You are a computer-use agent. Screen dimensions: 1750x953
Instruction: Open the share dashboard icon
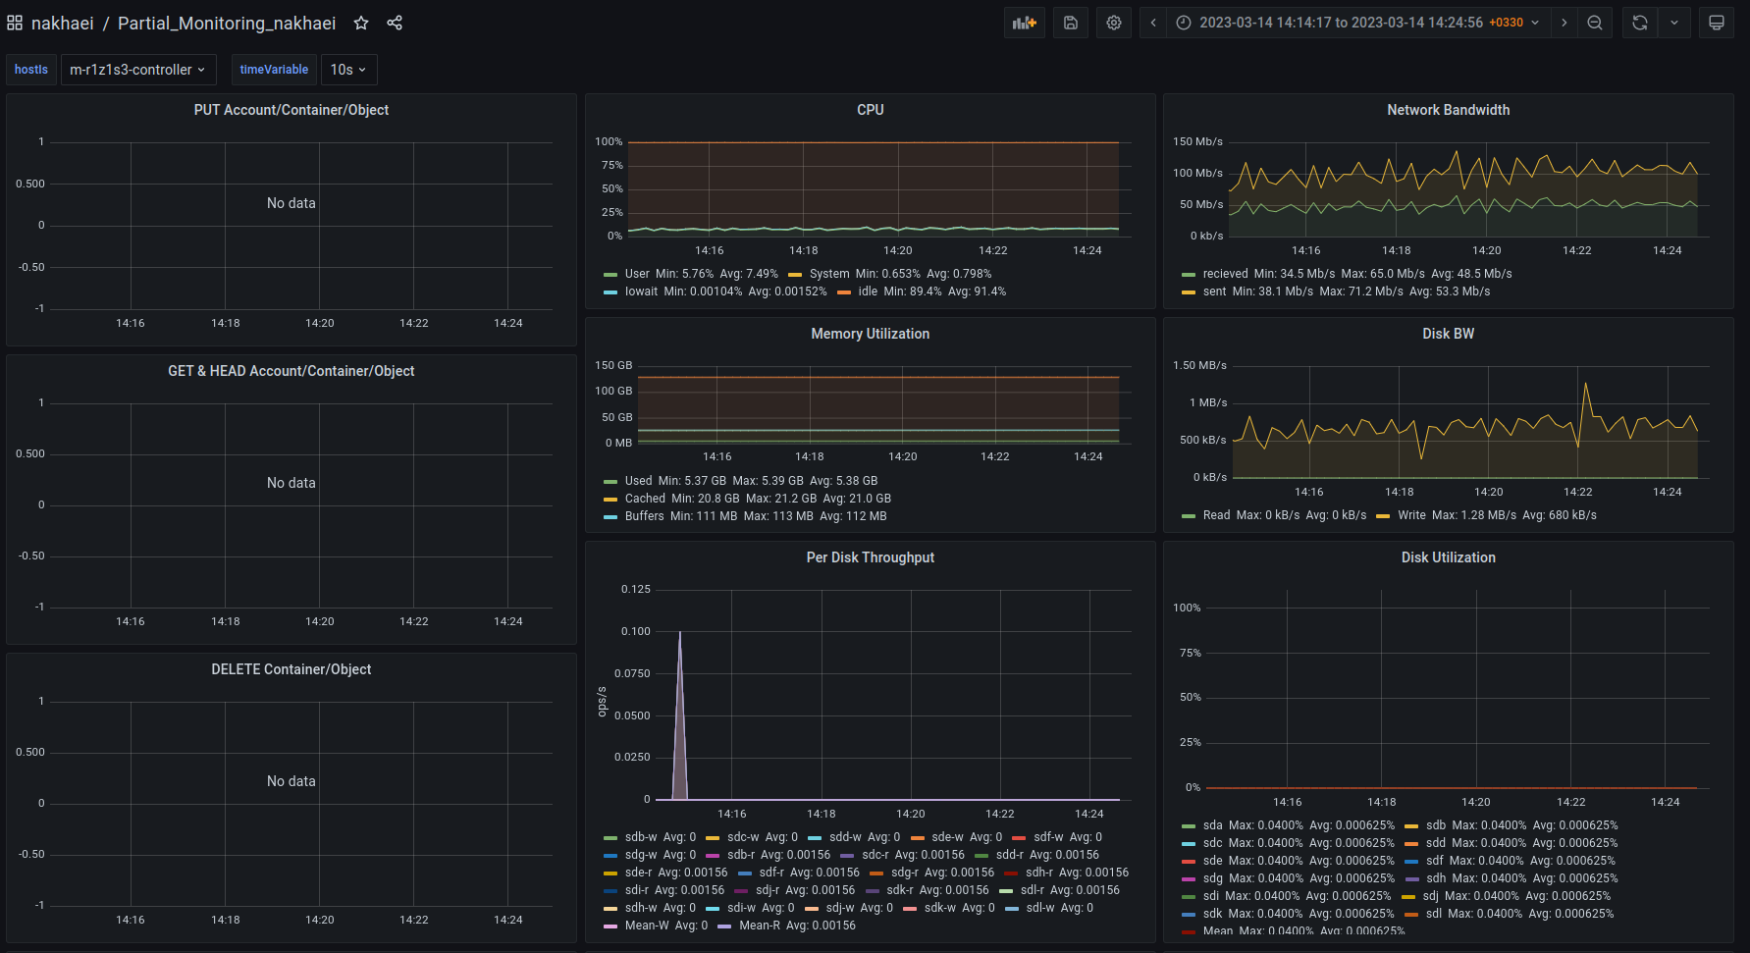tap(395, 23)
